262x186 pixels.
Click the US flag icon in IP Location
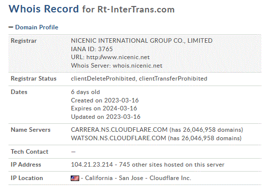(75, 178)
